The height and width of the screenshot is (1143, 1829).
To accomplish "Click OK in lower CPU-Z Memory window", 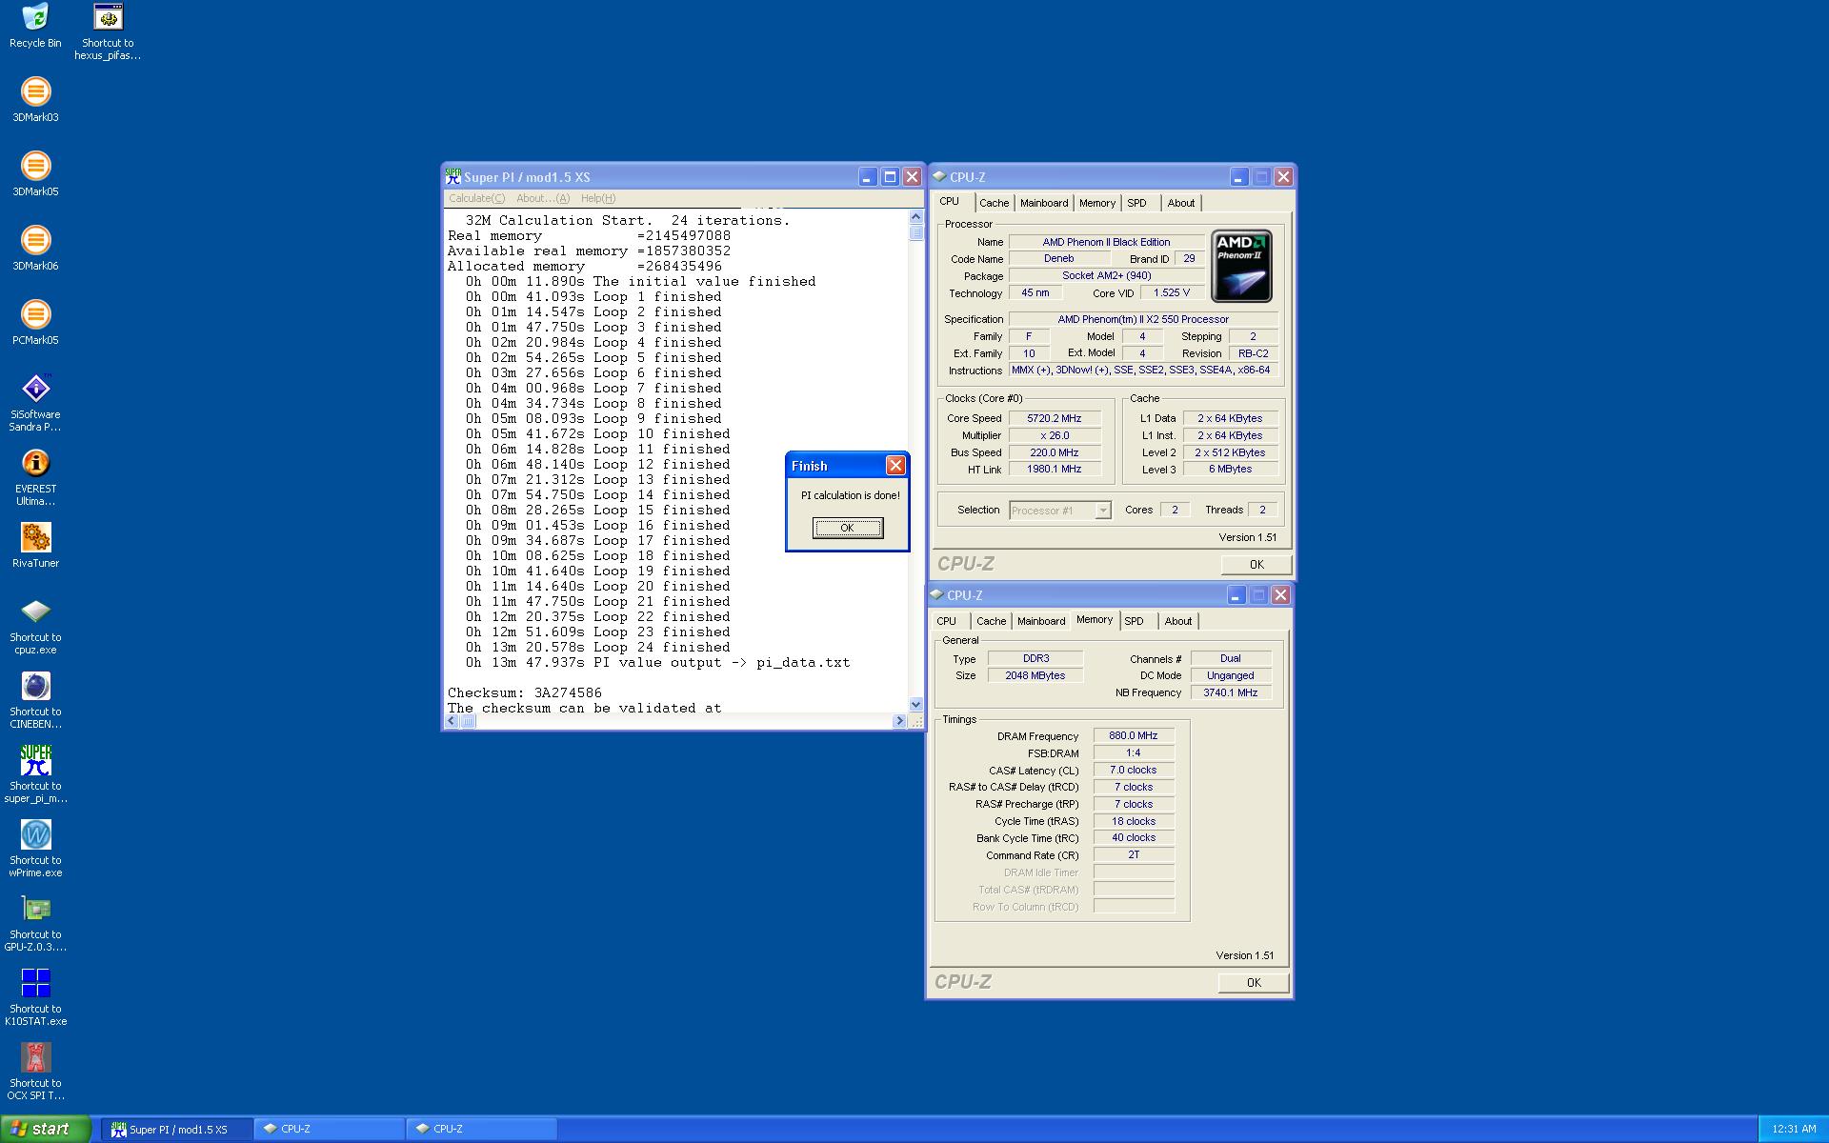I will [x=1253, y=982].
